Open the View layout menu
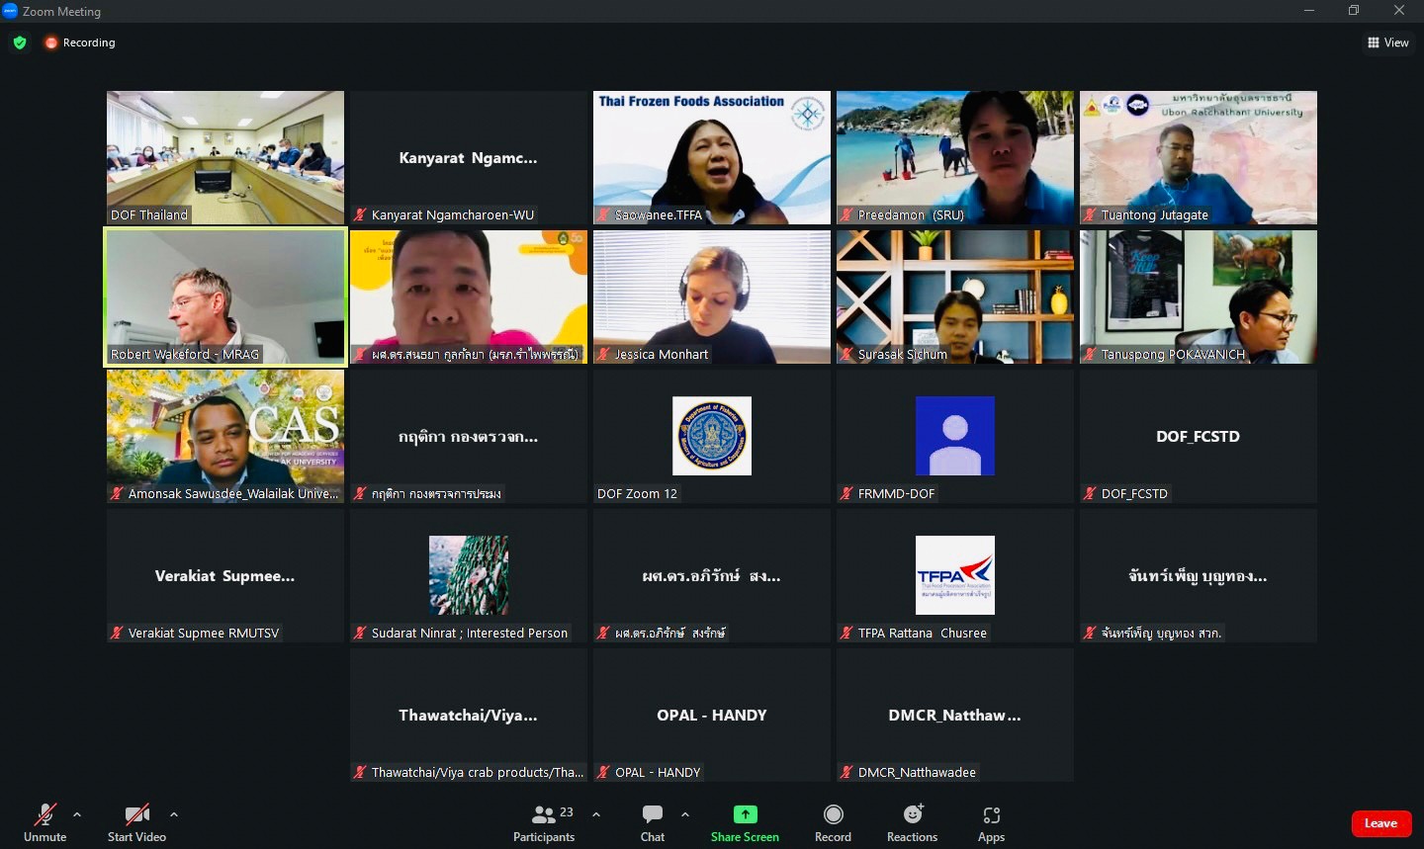 (x=1388, y=42)
